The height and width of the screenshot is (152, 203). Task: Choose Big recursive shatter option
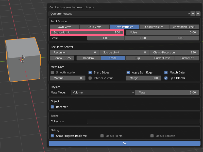pos(138,58)
